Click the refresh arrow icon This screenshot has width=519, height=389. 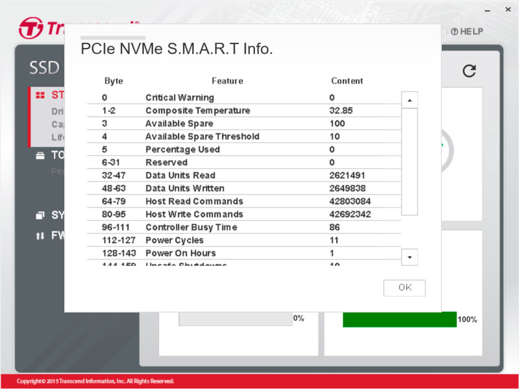[469, 71]
